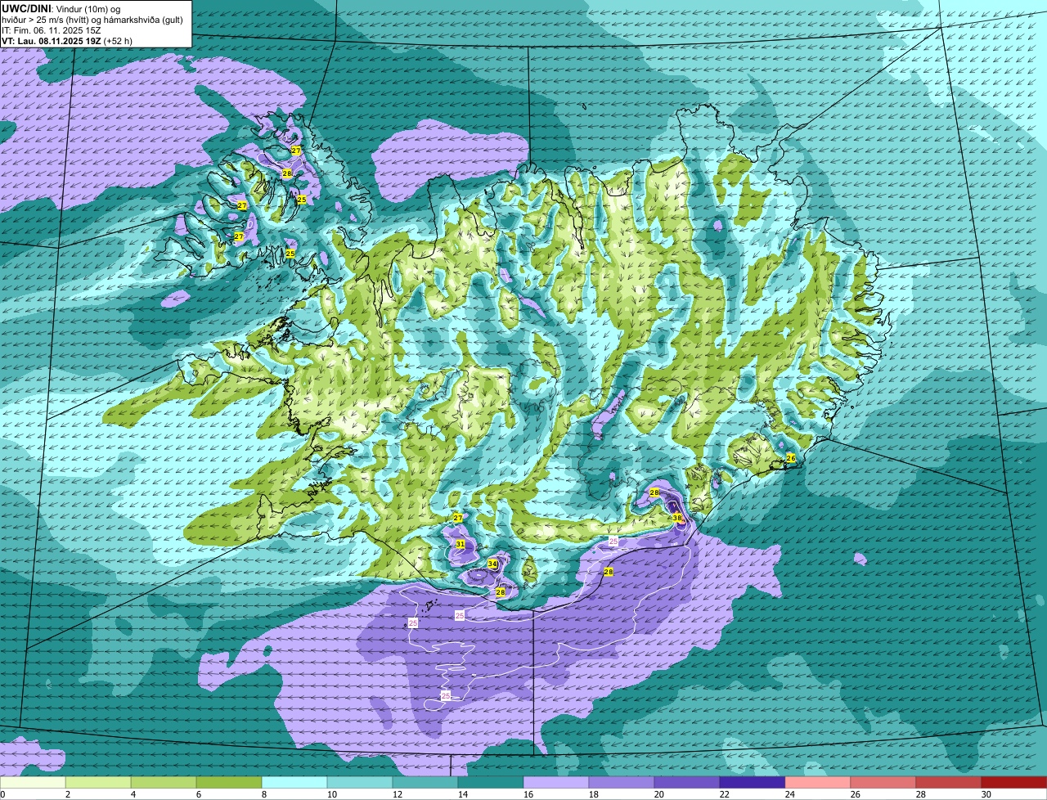
Task: Click the white 25 contour label nearest the 38 gust
Action: 613,542
